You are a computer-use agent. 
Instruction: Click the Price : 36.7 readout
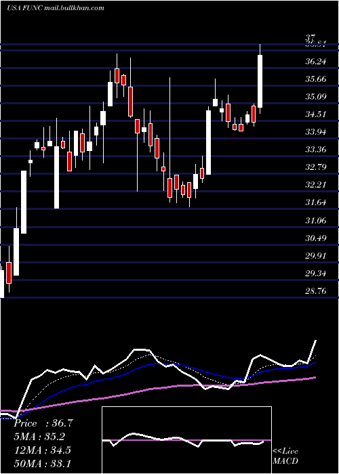(43, 423)
